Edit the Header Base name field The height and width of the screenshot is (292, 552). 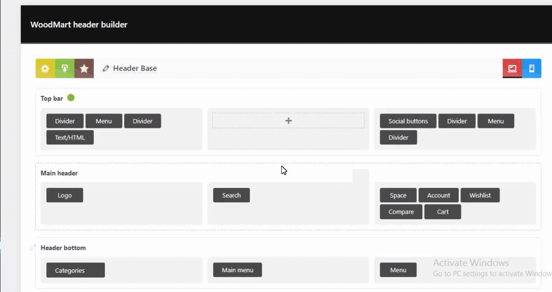pyautogui.click(x=135, y=68)
